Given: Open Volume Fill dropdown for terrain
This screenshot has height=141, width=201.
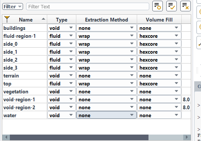Looking at the screenshot, I should tap(159, 76).
